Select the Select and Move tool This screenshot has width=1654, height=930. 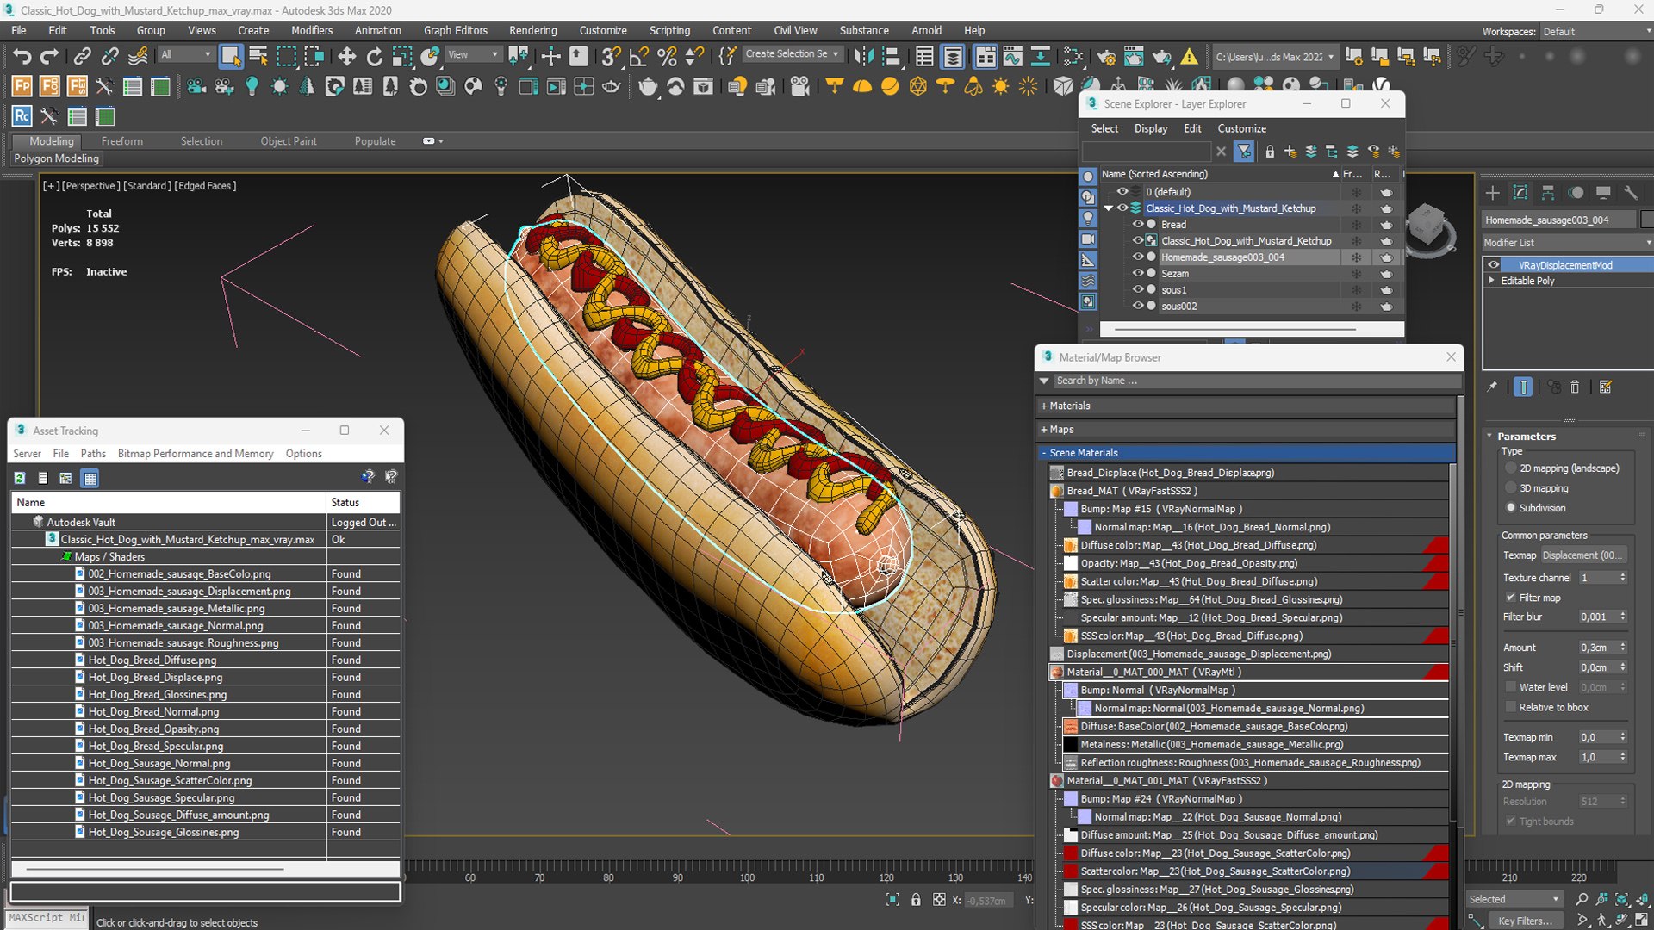click(x=346, y=57)
